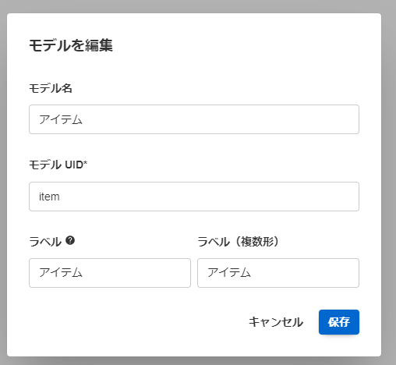Place cursor on item text in UID field
Viewport: 396px width, 365px height.
click(x=49, y=197)
